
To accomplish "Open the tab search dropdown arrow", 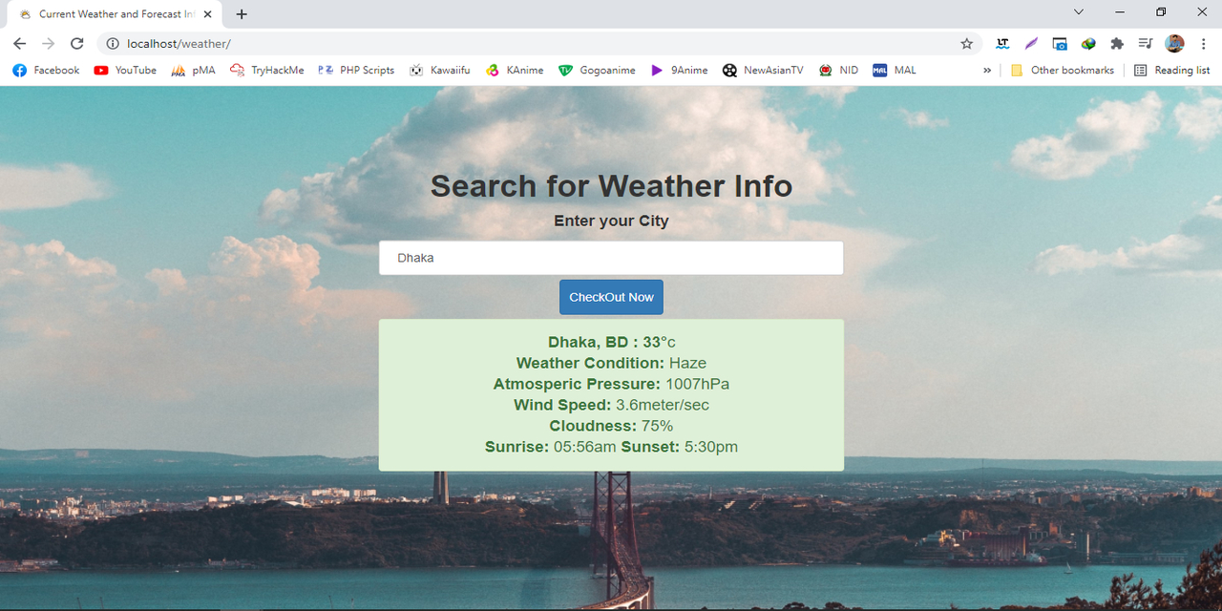I will 1078,12.
